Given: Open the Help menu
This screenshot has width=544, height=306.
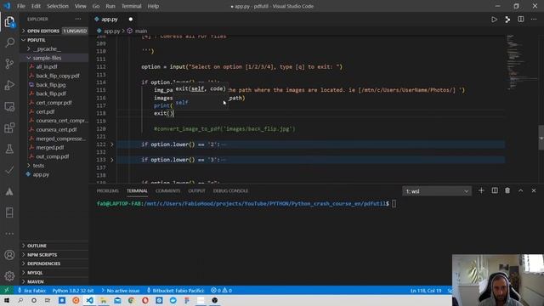Looking at the screenshot, I should click(x=153, y=6).
